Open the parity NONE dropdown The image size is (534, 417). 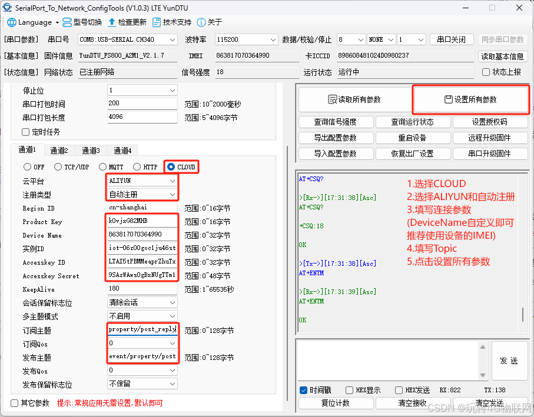click(381, 40)
